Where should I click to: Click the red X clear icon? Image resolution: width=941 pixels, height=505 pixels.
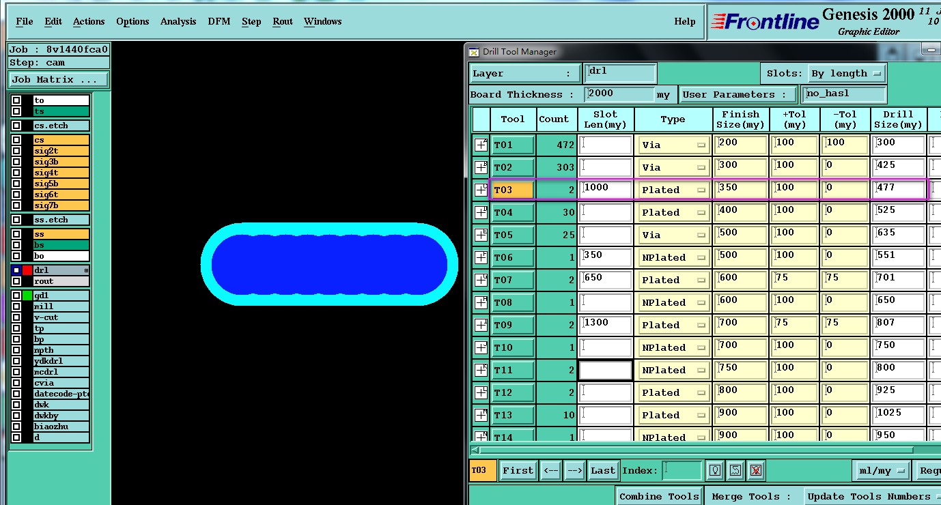click(755, 470)
